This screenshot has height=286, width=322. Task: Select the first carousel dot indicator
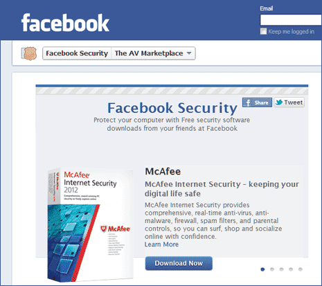coord(262,269)
